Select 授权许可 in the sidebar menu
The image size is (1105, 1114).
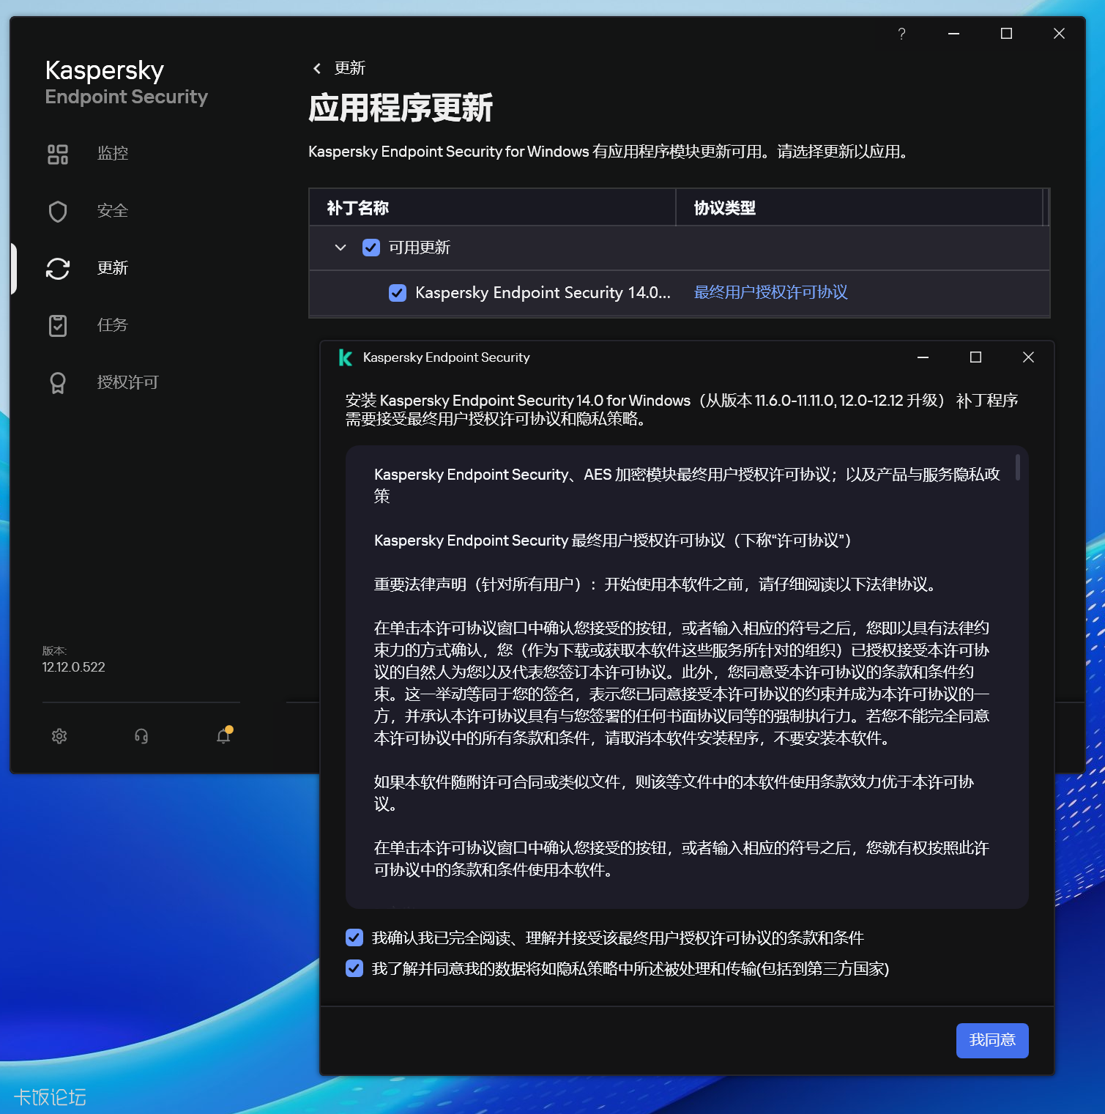[128, 382]
